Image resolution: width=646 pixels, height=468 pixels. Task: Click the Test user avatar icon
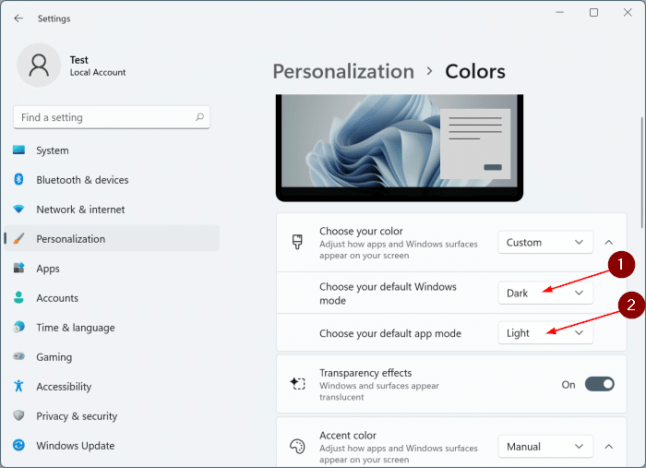point(39,66)
